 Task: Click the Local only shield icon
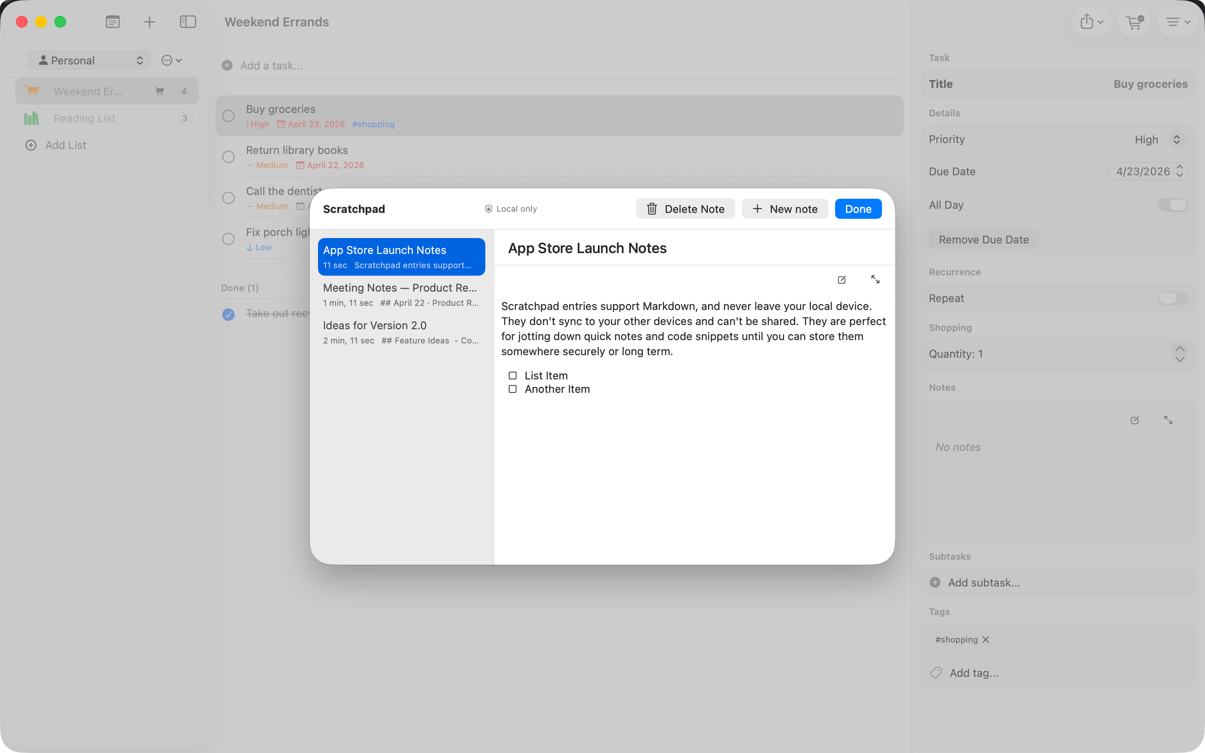tap(488, 209)
